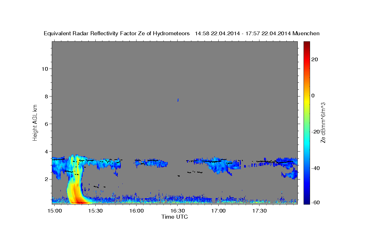Click the height tick label '8'

(x=46, y=96)
